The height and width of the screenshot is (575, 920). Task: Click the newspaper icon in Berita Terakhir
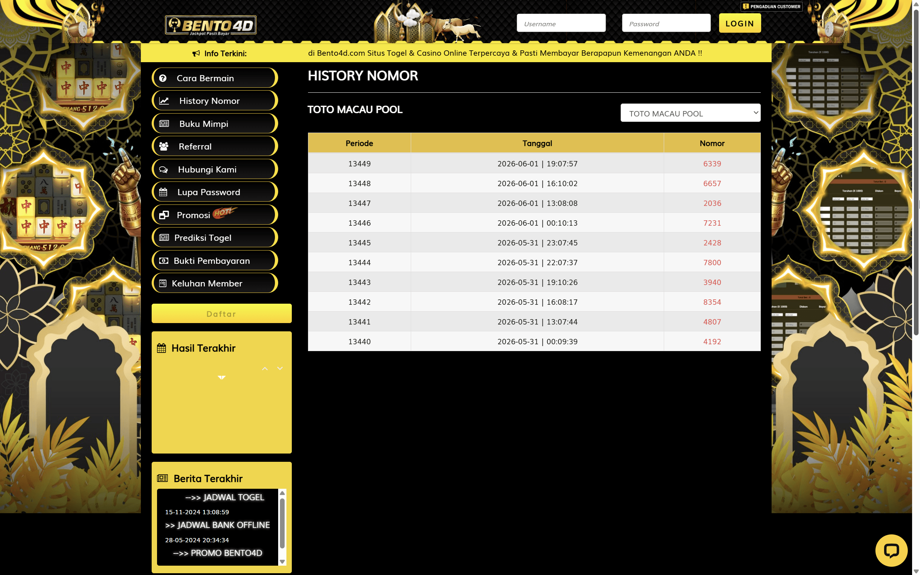pyautogui.click(x=162, y=478)
